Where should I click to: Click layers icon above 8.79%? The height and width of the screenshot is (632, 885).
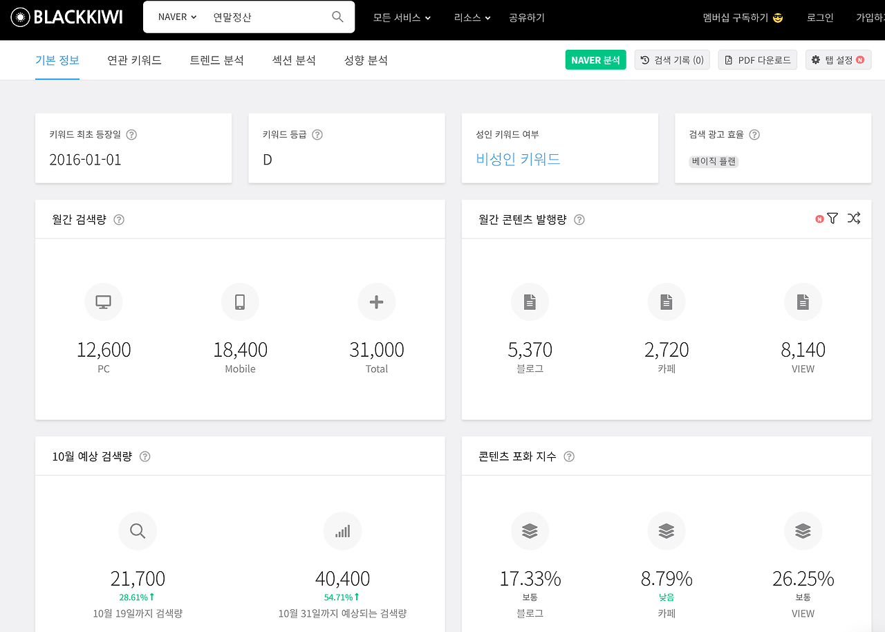(667, 531)
